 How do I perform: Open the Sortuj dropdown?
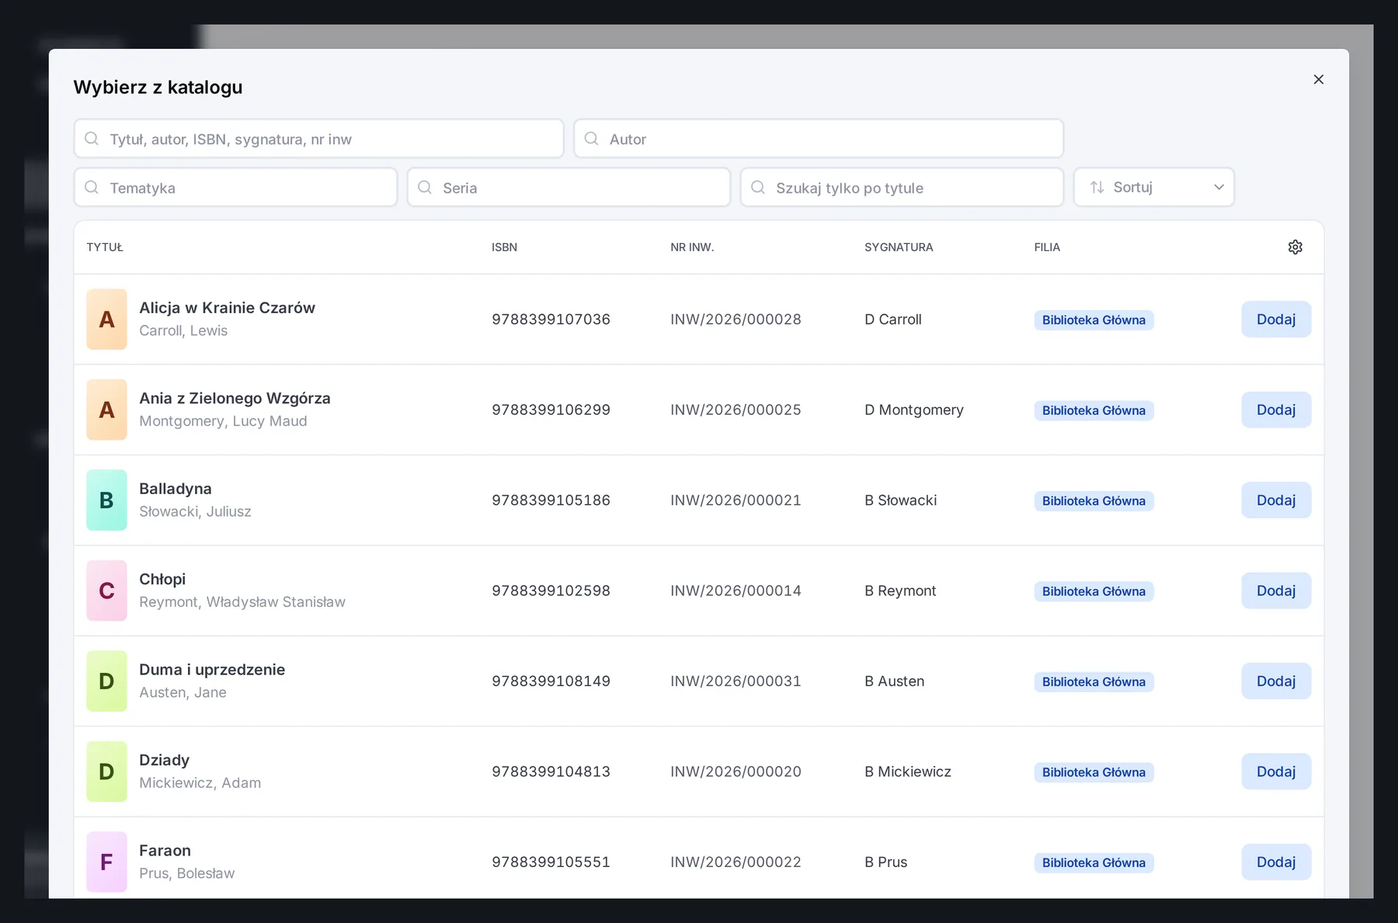pos(1153,187)
